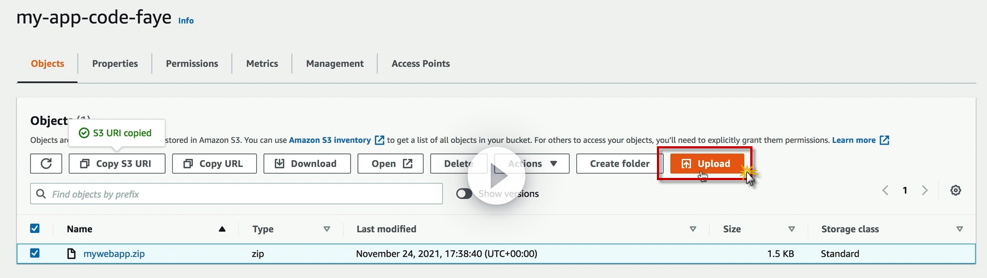Open the Permissions tab
The height and width of the screenshot is (278, 987).
click(192, 63)
